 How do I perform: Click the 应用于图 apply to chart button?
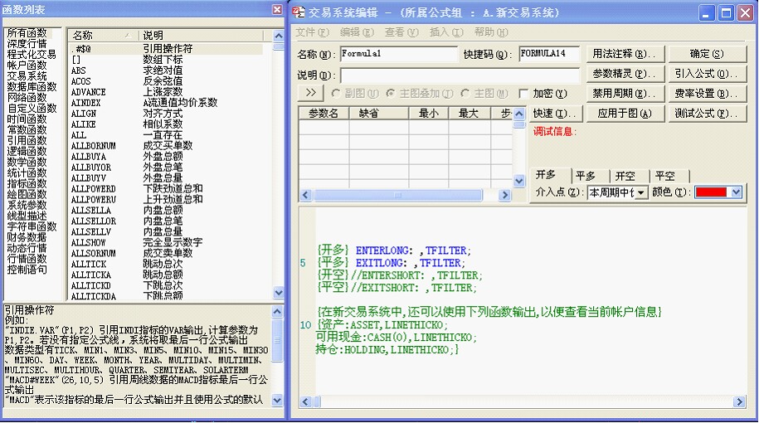click(625, 114)
